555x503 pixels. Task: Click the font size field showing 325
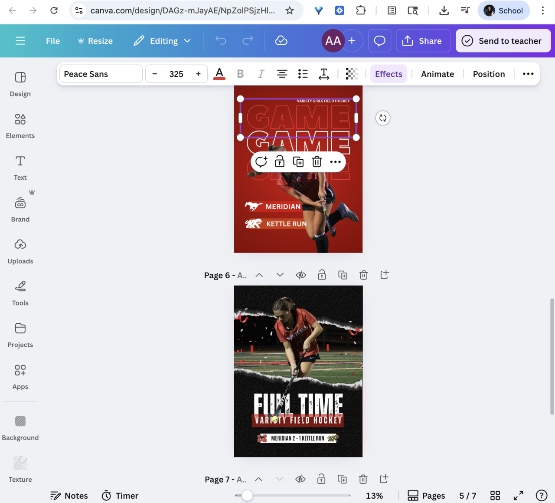tap(176, 74)
